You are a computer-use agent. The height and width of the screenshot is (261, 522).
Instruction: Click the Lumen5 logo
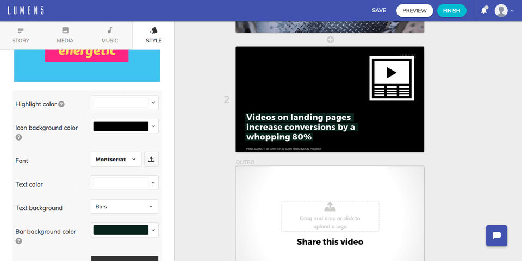(26, 11)
